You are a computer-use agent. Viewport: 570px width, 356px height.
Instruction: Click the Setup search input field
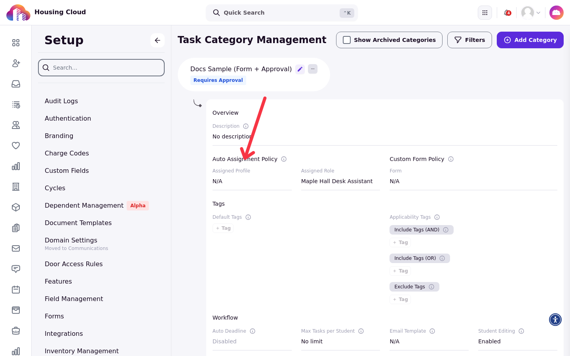coord(101,68)
